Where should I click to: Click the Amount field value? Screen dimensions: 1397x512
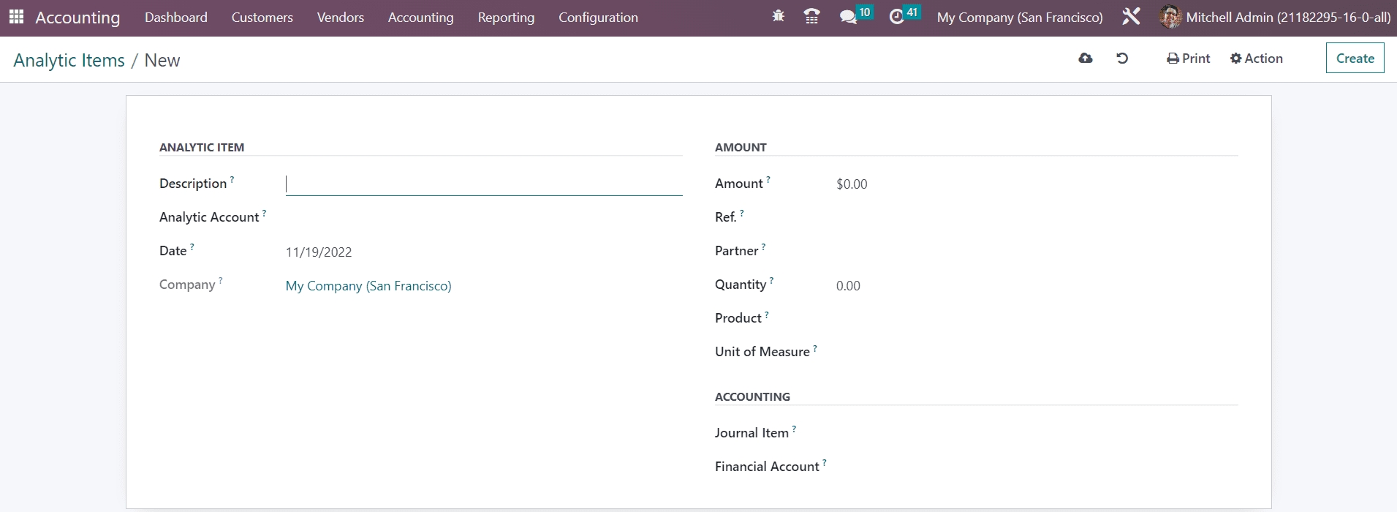tap(852, 184)
